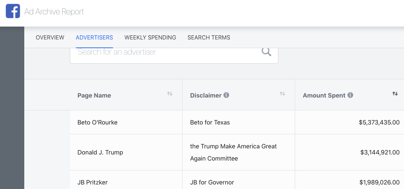Open the Weekly Spending tab

[x=150, y=38]
